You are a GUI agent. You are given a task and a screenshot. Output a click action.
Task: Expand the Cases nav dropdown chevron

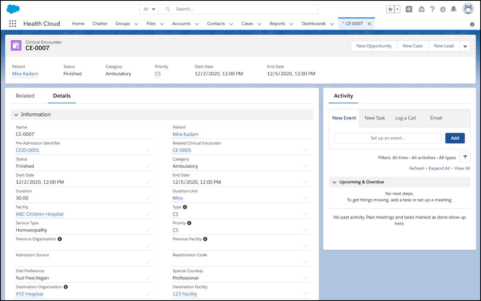click(x=259, y=24)
